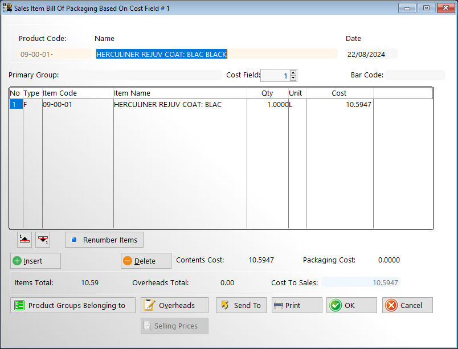The image size is (458, 349).
Task: Click the Product Code field
Action: point(55,55)
